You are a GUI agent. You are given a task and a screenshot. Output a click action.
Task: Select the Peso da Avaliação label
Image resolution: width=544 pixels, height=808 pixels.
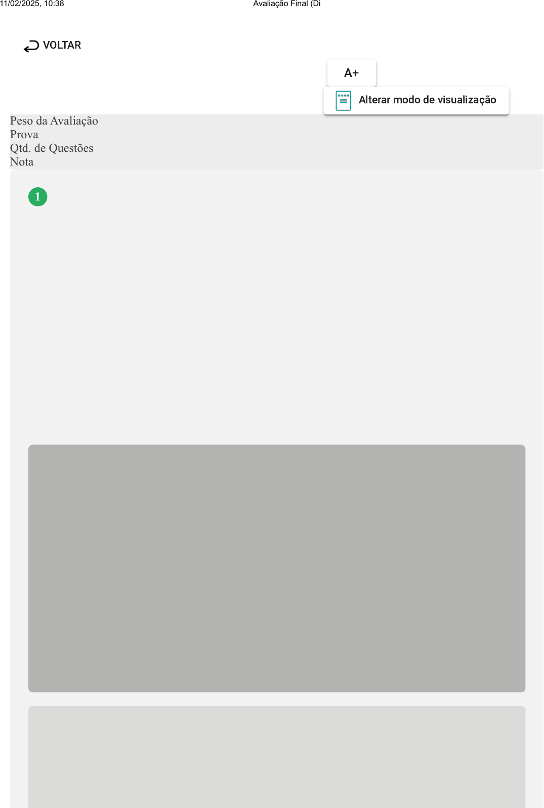pos(54,120)
